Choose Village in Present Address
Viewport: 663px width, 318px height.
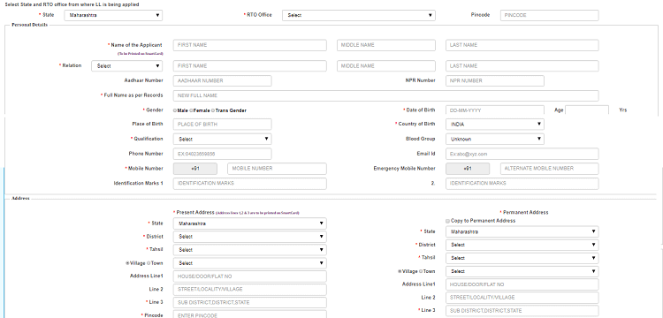click(x=127, y=263)
